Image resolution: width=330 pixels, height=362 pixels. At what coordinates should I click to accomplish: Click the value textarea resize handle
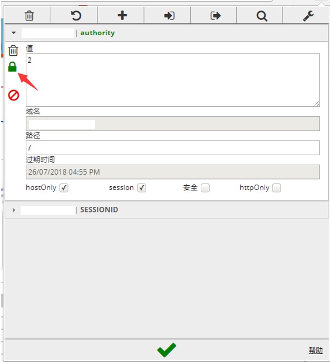pyautogui.click(x=317, y=104)
